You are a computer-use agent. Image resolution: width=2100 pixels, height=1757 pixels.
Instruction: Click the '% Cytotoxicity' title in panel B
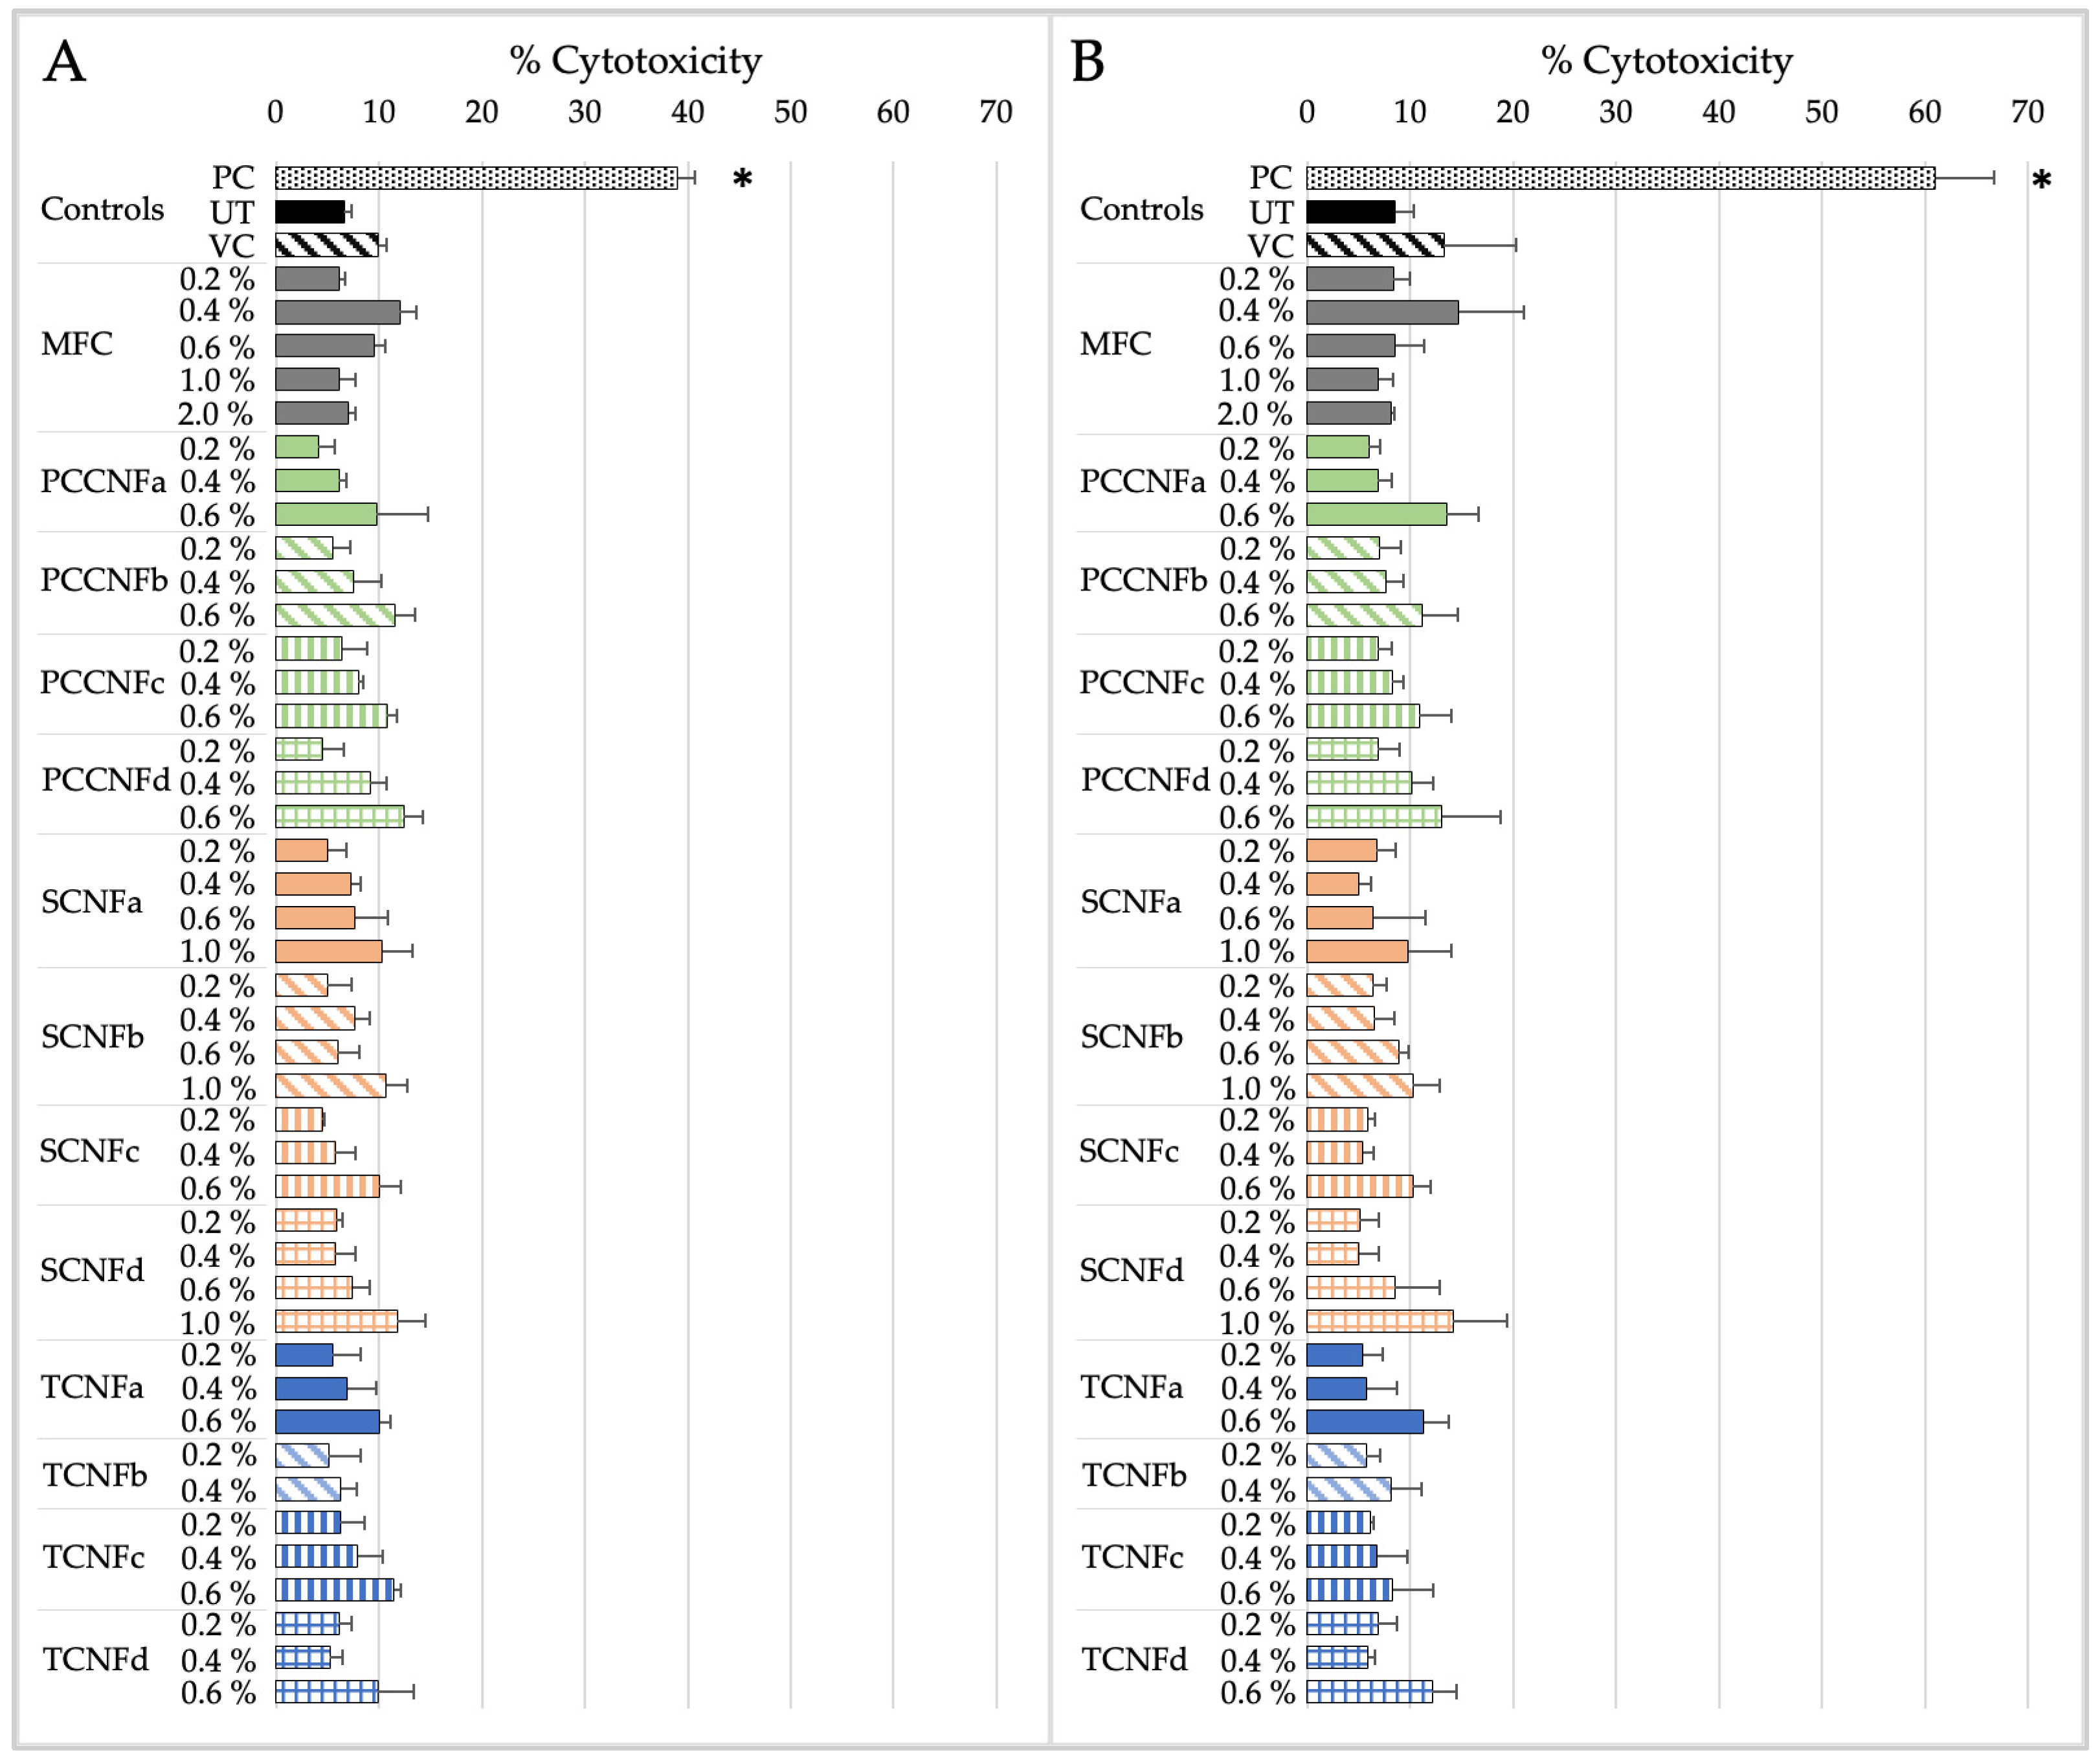pyautogui.click(x=1666, y=61)
